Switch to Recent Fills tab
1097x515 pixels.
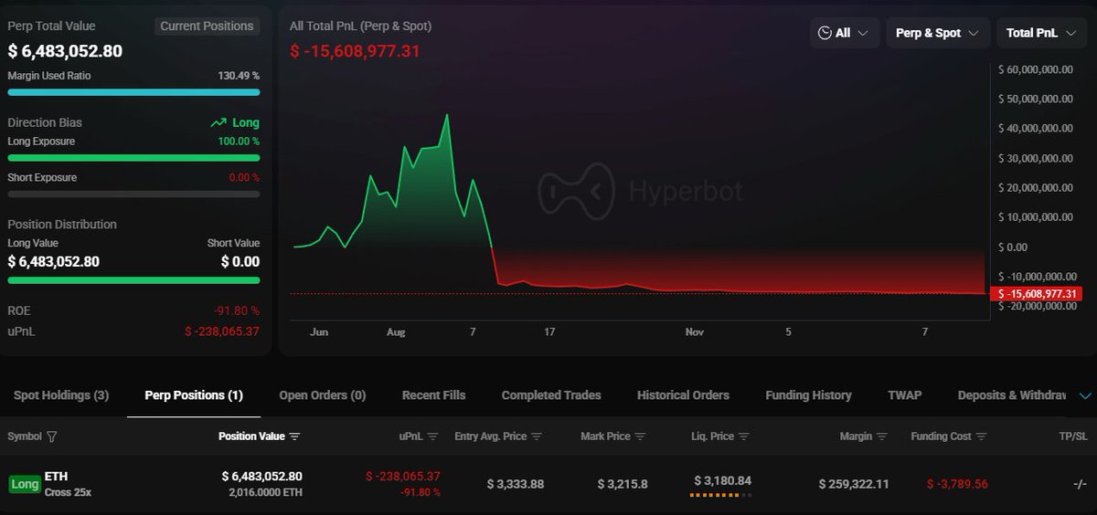433,395
